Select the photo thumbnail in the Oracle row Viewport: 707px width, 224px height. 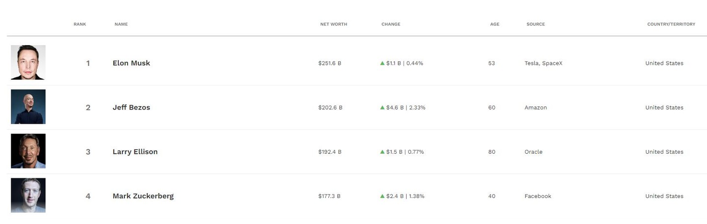tap(28, 151)
